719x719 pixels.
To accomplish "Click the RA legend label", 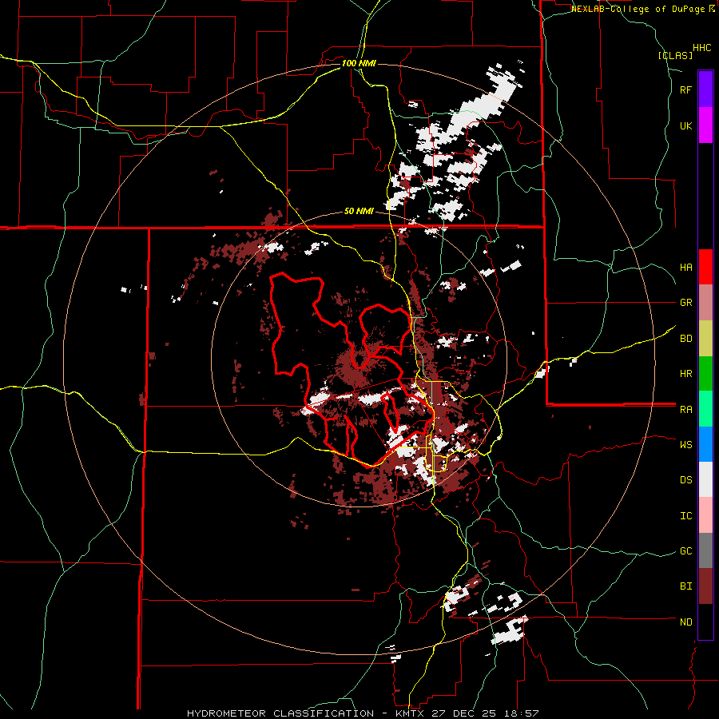I will point(686,410).
